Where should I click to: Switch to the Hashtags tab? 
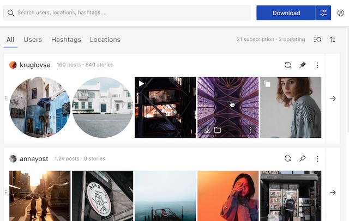[66, 40]
